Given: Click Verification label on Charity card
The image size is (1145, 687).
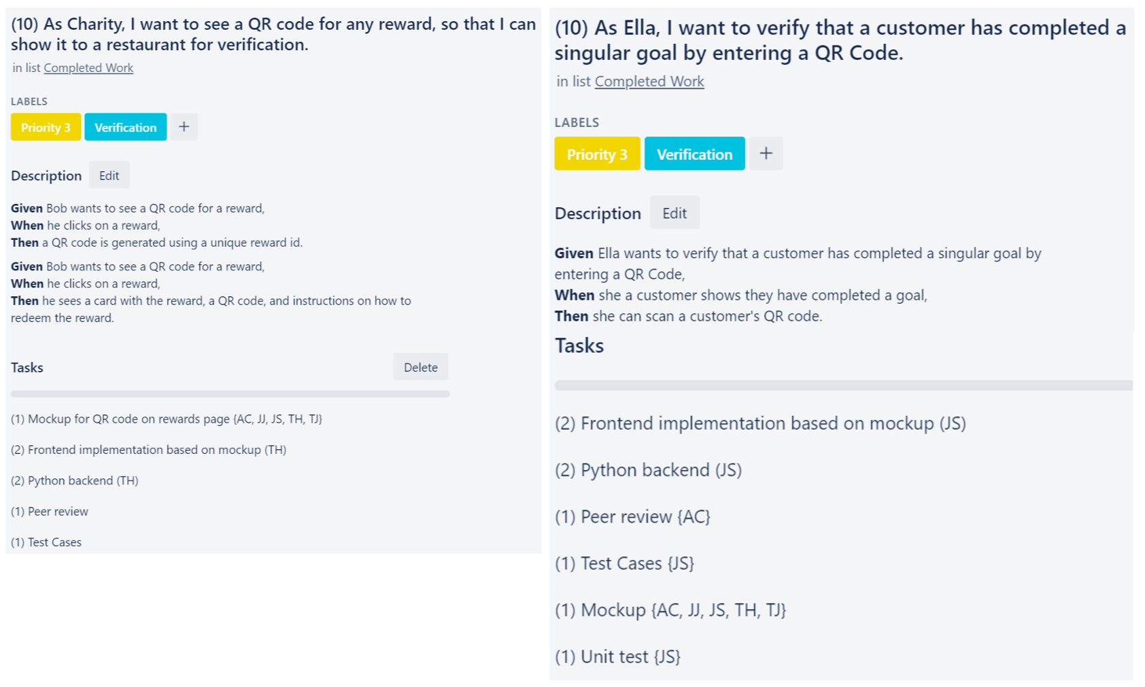Looking at the screenshot, I should (x=125, y=127).
